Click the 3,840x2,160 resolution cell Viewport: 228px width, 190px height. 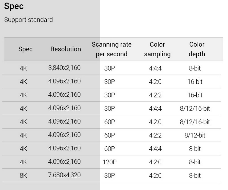64,68
